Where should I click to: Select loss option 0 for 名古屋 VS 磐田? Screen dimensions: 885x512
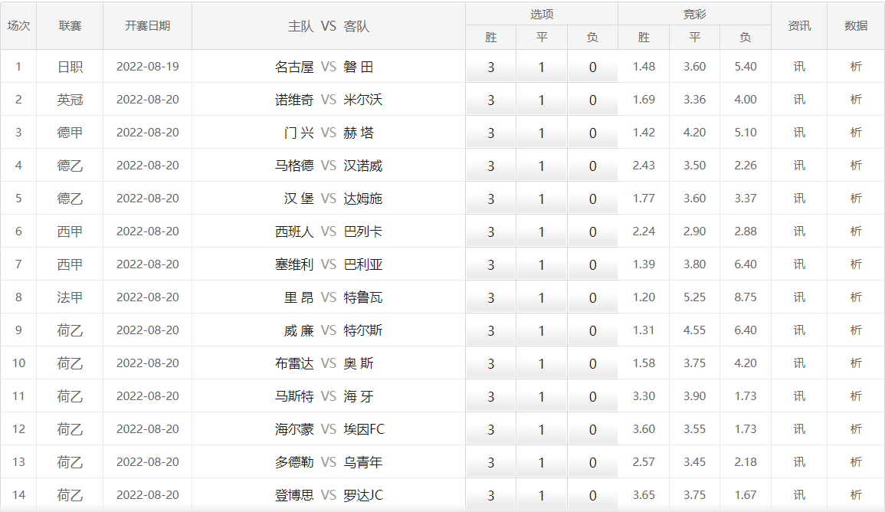pyautogui.click(x=592, y=67)
